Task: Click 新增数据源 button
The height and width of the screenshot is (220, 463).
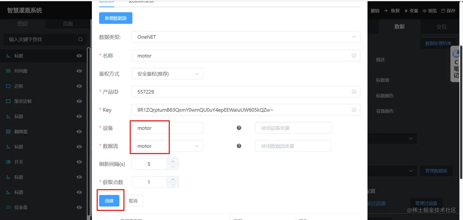Action: point(116,18)
